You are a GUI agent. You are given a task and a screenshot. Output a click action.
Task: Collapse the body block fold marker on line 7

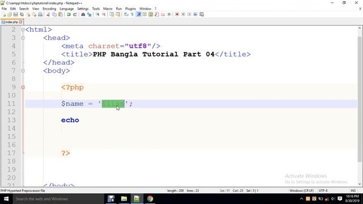coord(23,71)
